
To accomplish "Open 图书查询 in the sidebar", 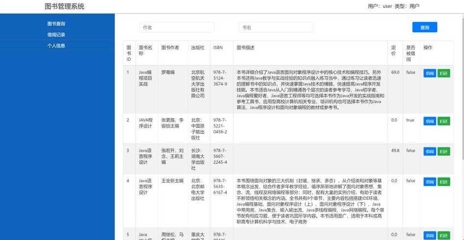I will click(x=56, y=24).
